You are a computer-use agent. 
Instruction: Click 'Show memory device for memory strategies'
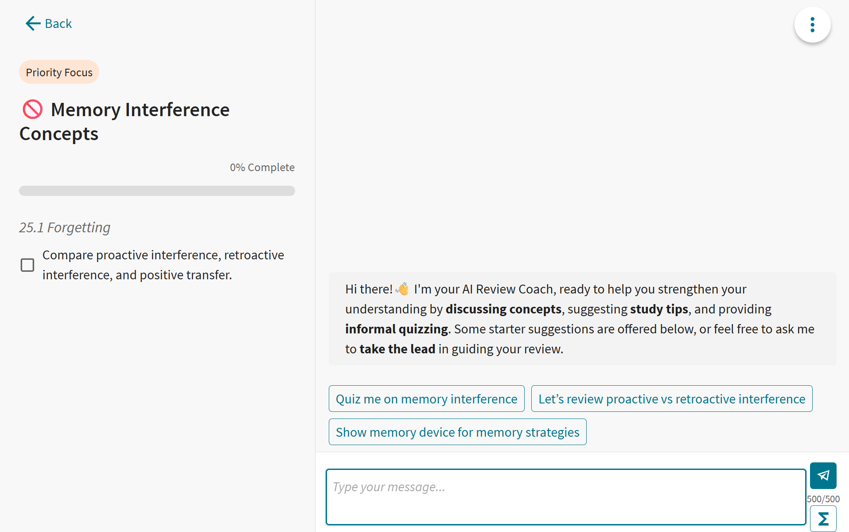[x=457, y=431]
